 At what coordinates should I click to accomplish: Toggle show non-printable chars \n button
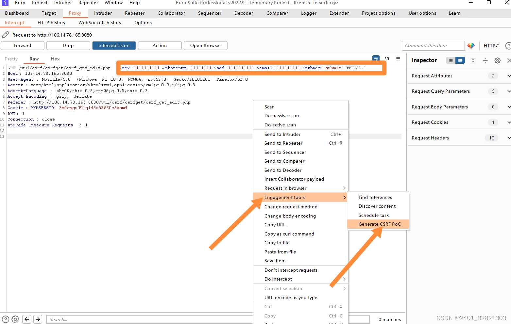(x=387, y=59)
